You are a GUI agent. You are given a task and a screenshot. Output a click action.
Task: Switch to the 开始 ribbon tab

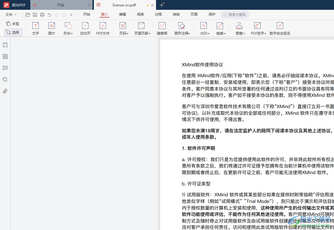point(87,14)
